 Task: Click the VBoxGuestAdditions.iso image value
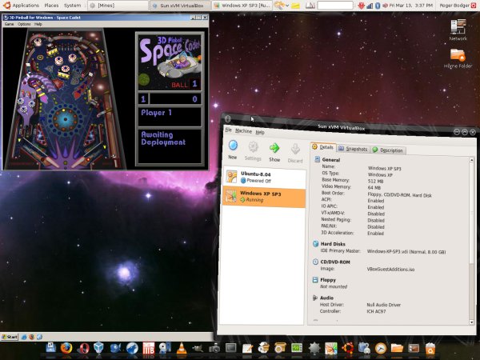pos(390,270)
